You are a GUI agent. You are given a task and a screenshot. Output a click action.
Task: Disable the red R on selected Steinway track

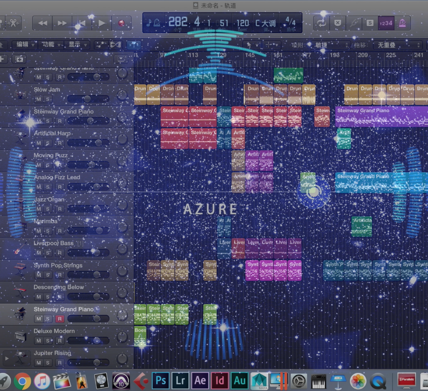60,319
